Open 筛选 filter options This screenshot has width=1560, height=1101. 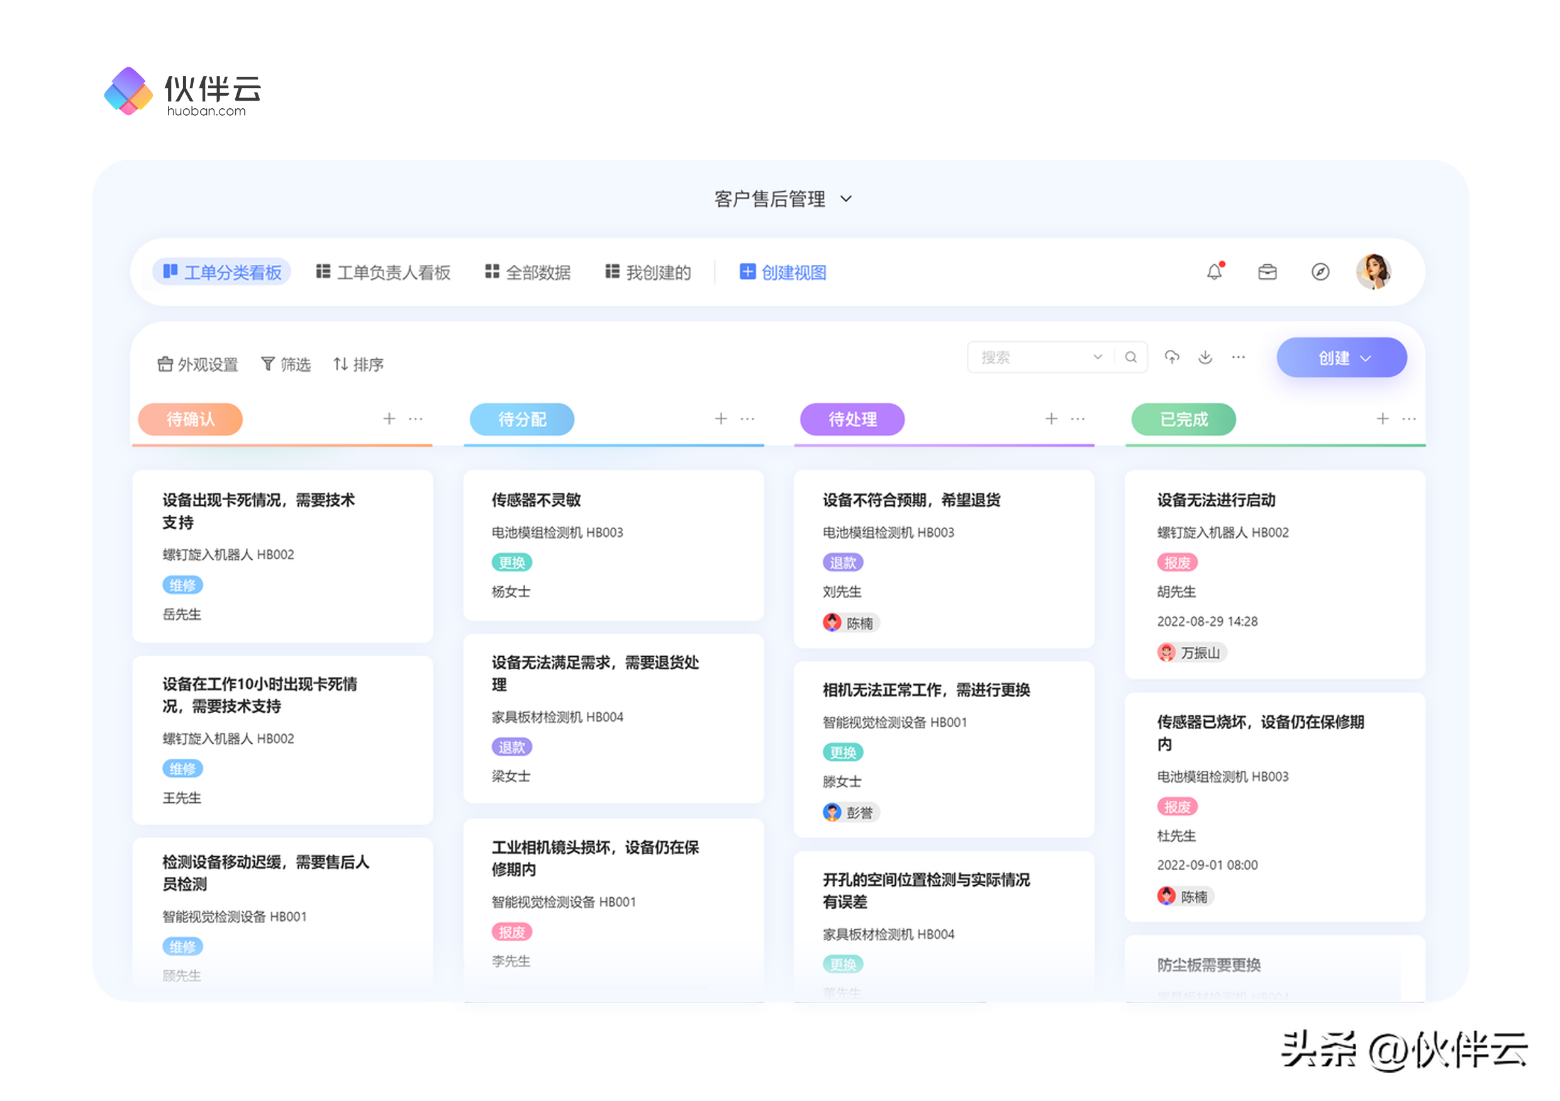286,364
